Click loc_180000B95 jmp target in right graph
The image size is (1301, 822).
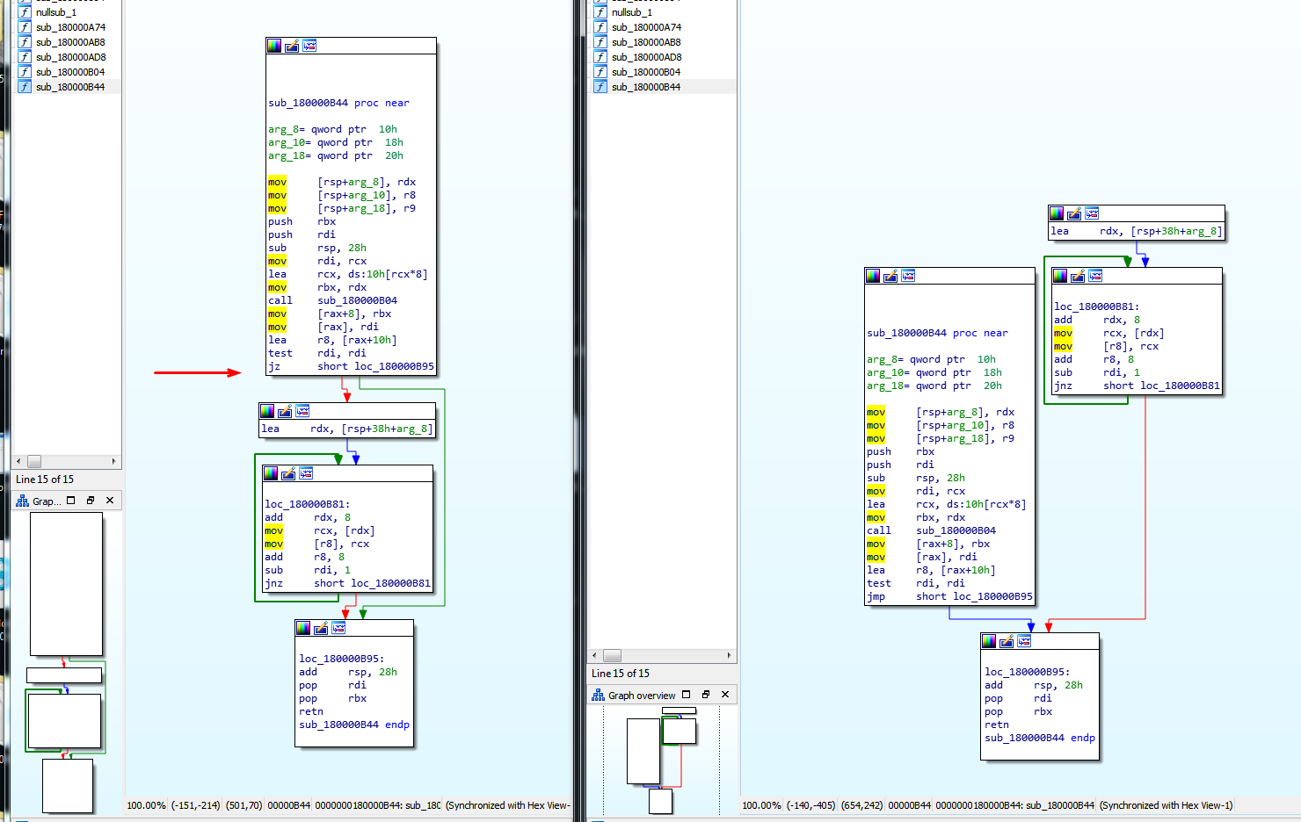click(992, 596)
